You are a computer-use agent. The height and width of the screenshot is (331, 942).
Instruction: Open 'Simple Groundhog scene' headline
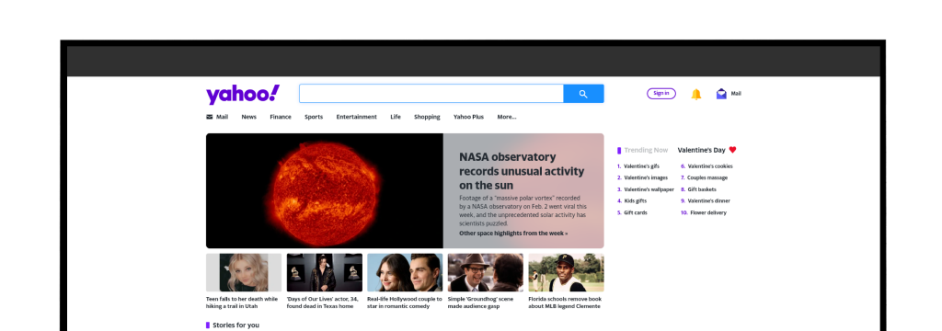[480, 302]
